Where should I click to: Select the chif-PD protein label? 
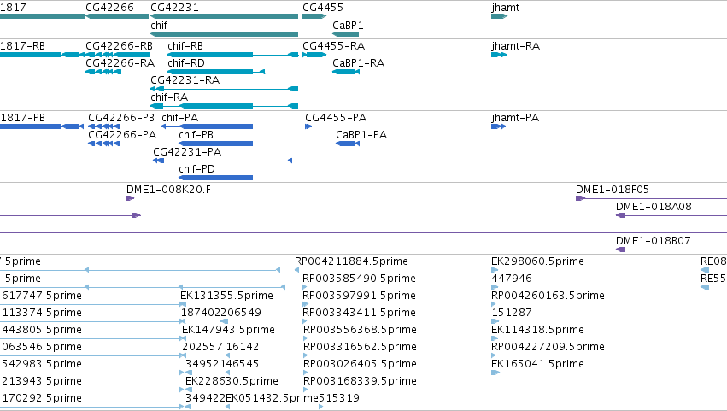[197, 169]
